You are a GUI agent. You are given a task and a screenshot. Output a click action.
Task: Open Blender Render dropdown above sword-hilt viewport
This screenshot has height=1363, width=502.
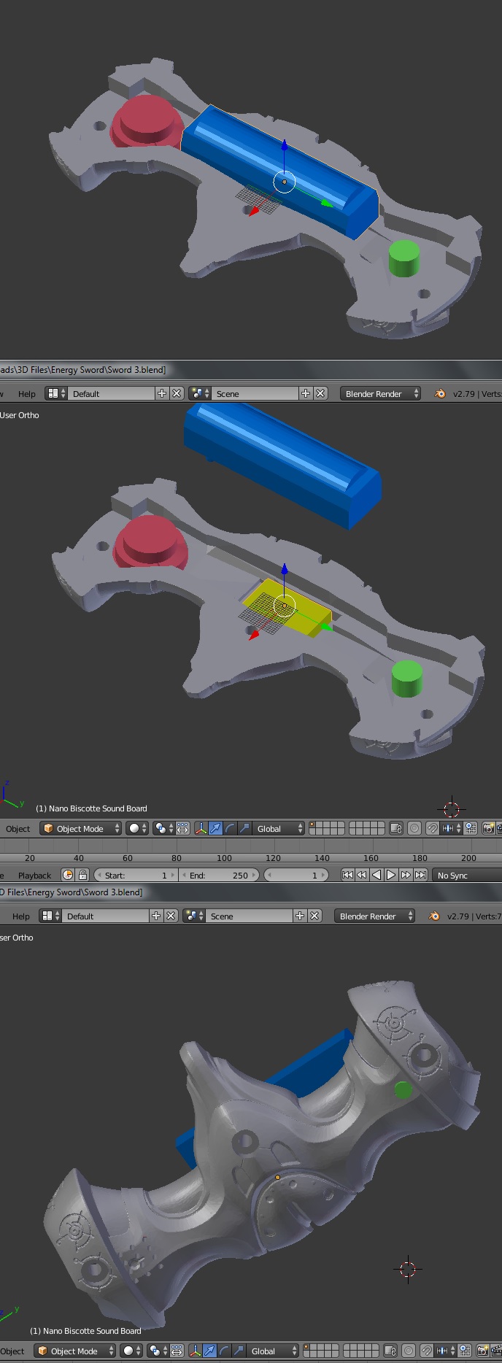pyautogui.click(x=374, y=916)
